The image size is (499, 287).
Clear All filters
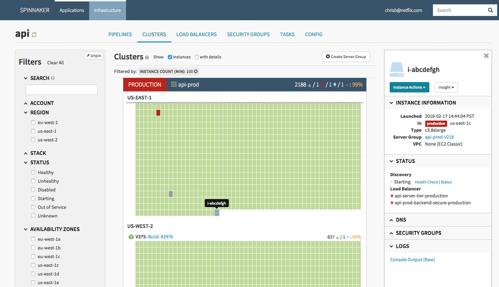click(x=55, y=63)
